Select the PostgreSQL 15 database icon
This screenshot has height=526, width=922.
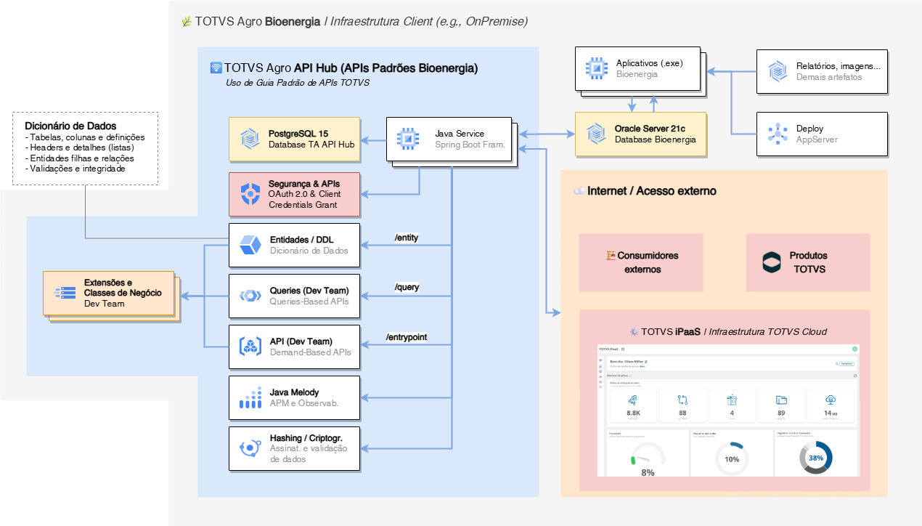pyautogui.click(x=250, y=139)
